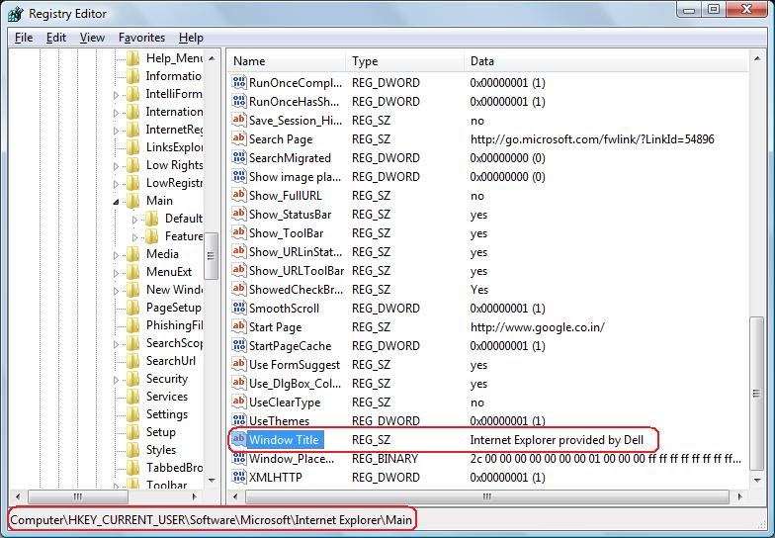This screenshot has height=538, width=775.
Task: Sort values by Type column header
Action: 405,61
